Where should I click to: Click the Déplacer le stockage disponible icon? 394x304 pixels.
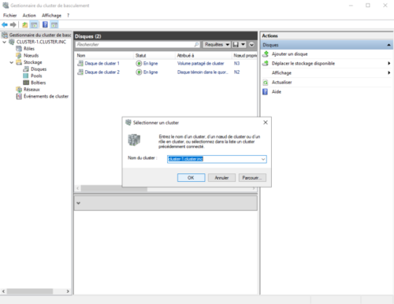[266, 63]
